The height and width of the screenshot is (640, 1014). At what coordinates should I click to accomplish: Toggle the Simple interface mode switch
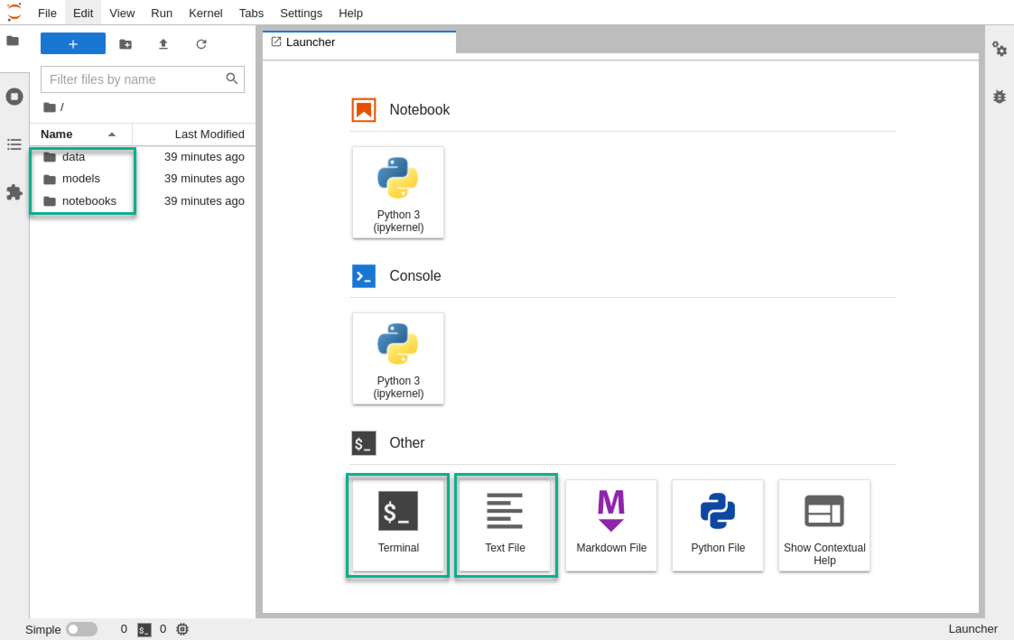82,629
